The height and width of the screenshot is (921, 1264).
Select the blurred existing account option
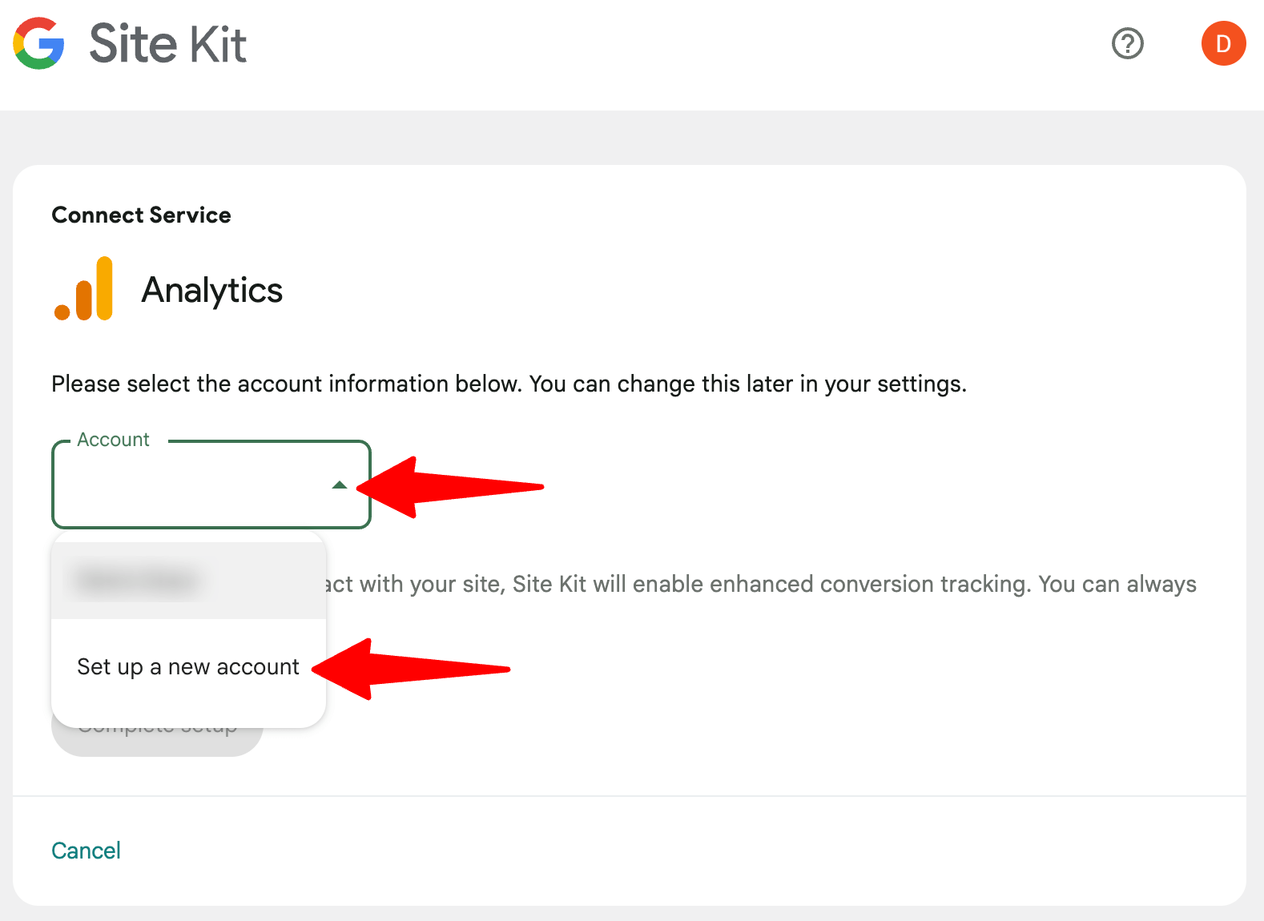point(188,581)
